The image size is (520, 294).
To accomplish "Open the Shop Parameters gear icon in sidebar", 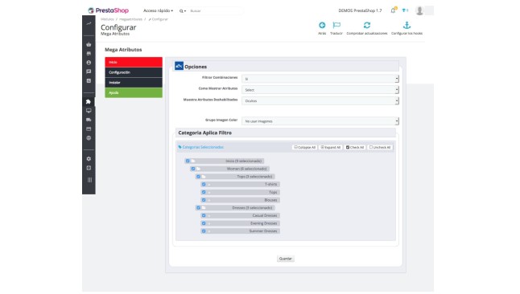I will (89, 158).
